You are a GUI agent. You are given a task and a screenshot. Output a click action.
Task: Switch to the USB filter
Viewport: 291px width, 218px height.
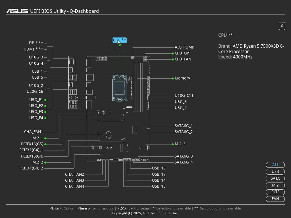coord(275,172)
